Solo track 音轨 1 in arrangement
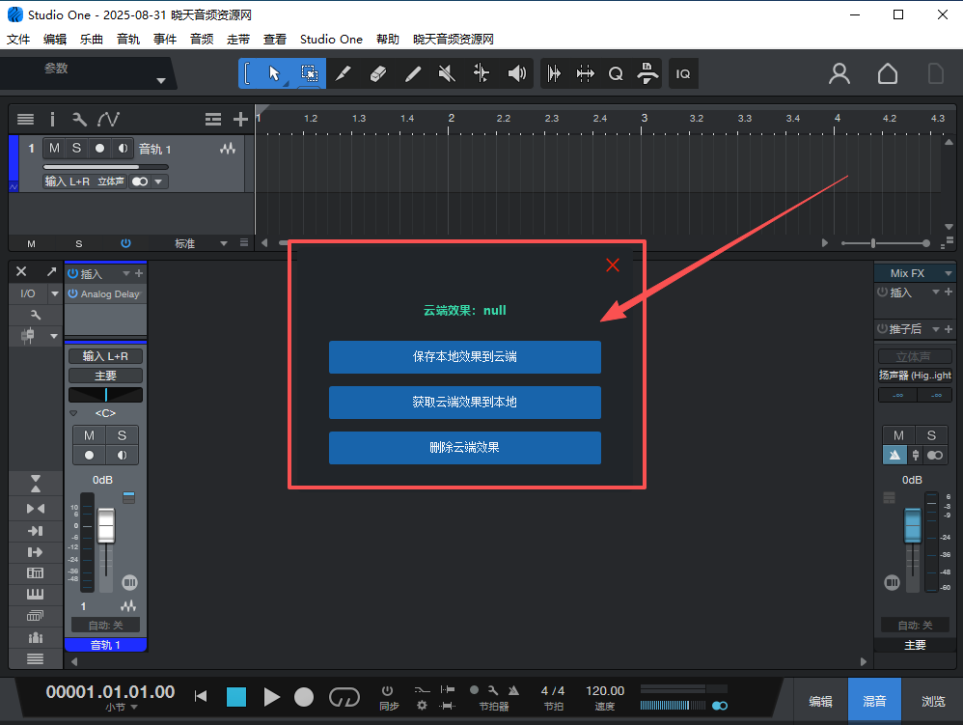Viewport: 963px width, 725px height. click(x=76, y=149)
